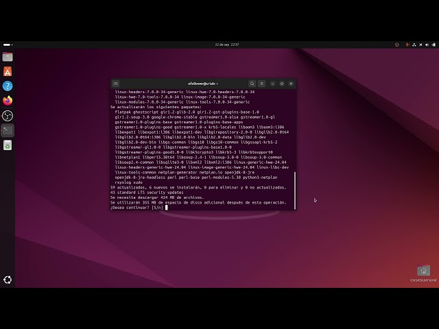Click the terminal search magnifier icon
The width and height of the screenshot is (439, 329).
pyautogui.click(x=252, y=84)
